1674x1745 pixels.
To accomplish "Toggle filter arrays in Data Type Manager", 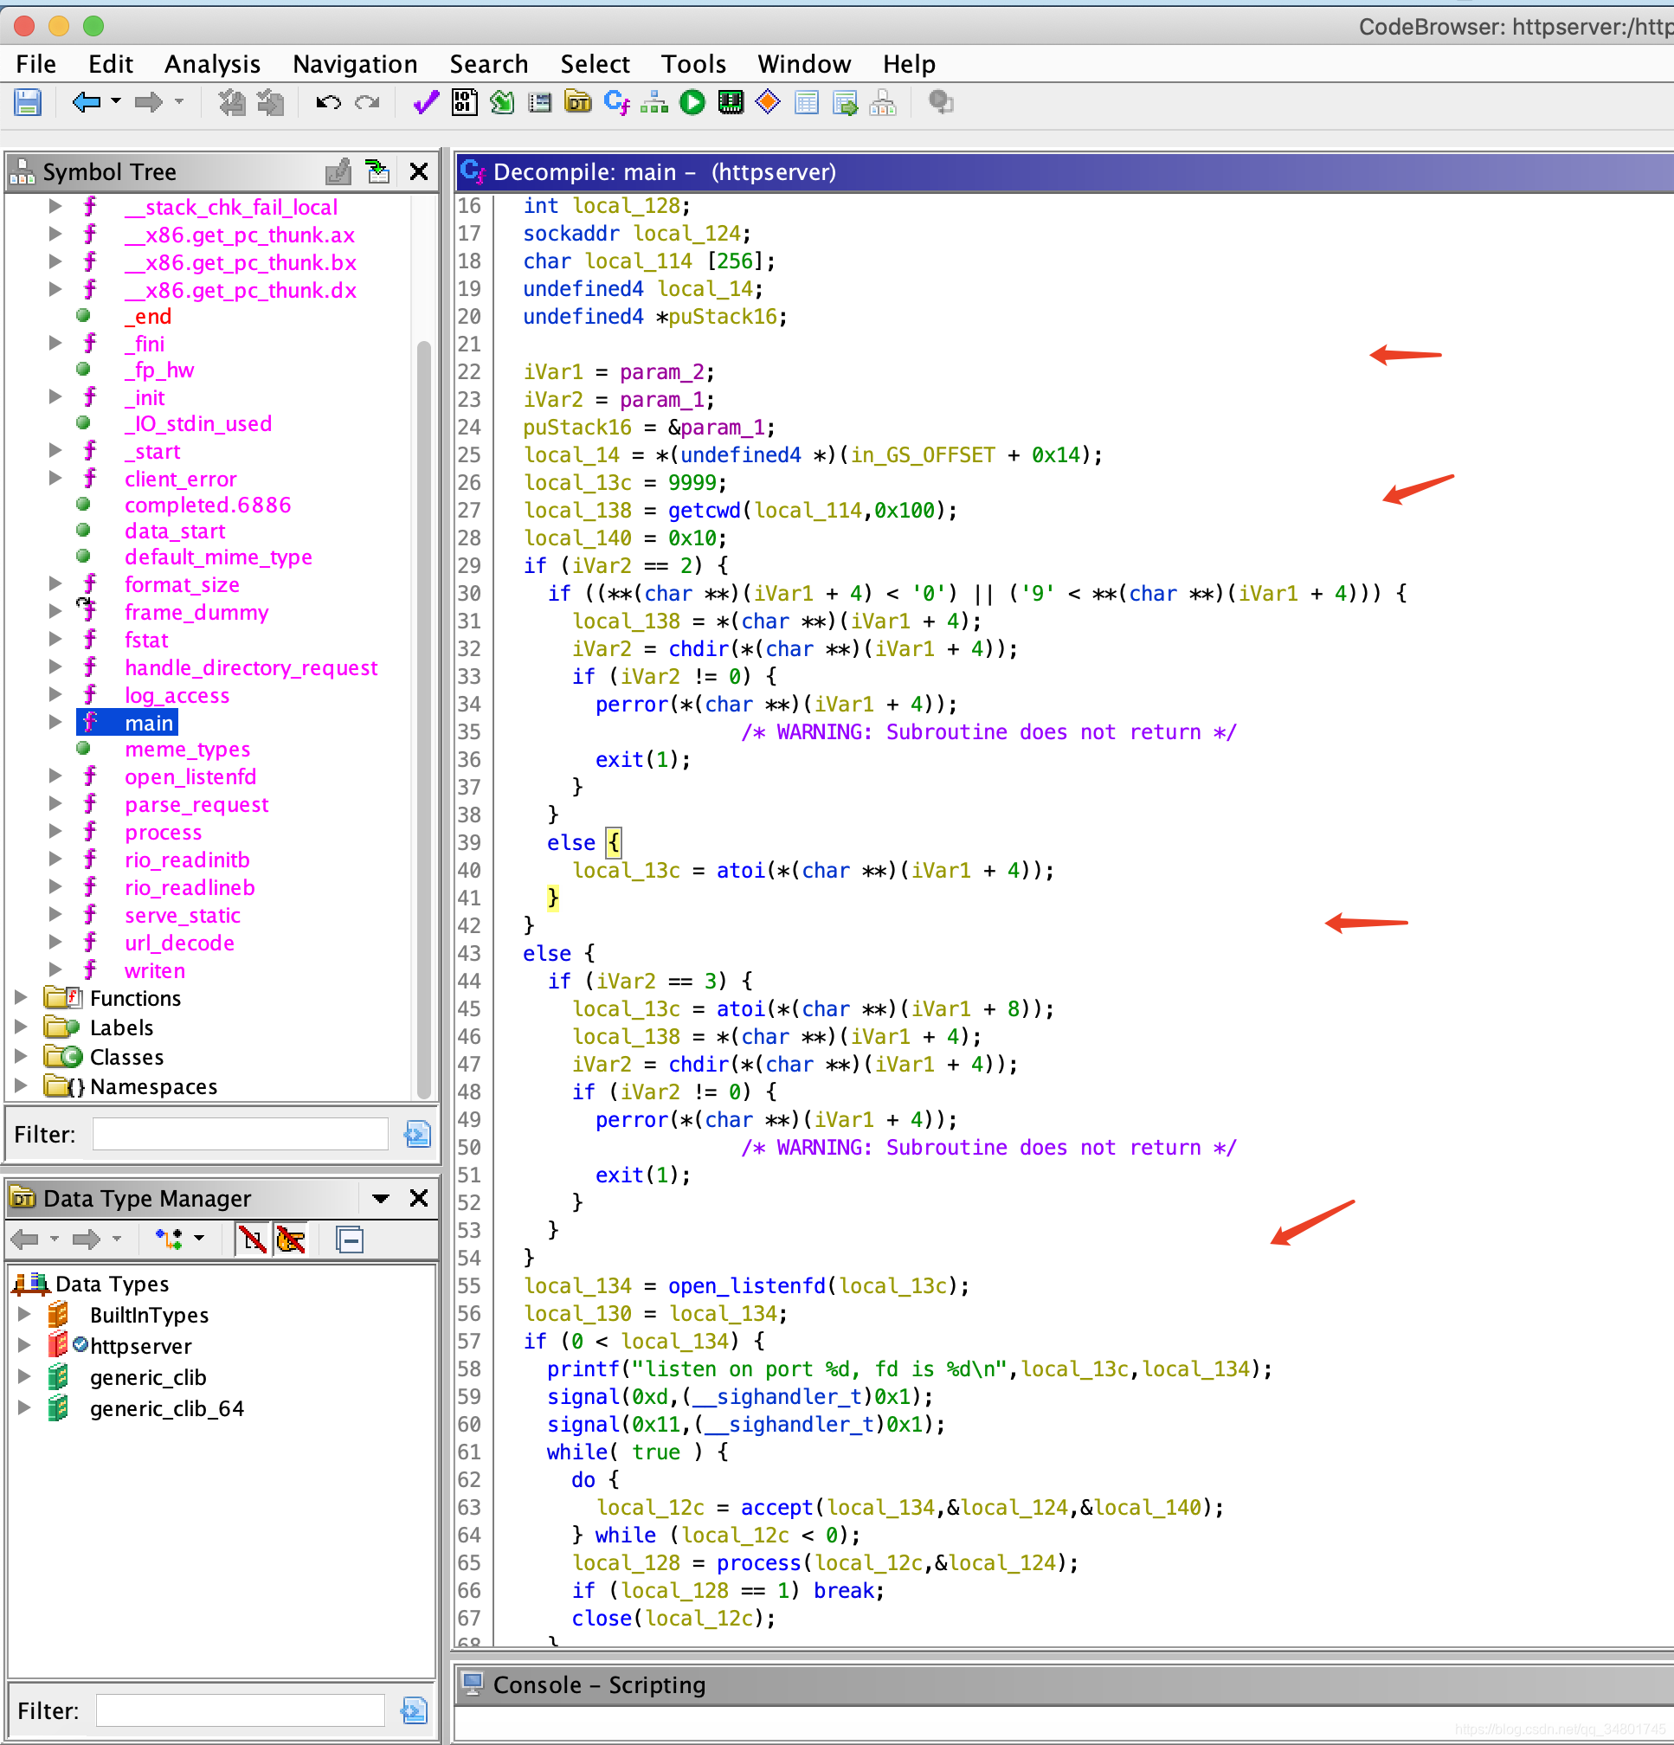I will click(x=252, y=1240).
